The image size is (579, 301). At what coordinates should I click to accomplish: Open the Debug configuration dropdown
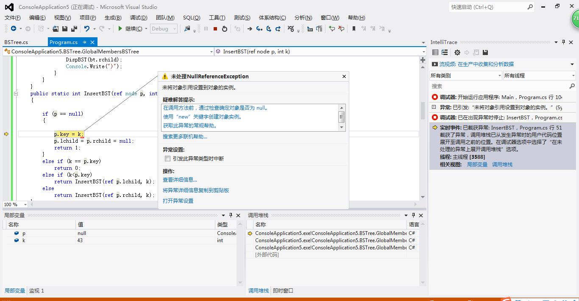(x=164, y=29)
